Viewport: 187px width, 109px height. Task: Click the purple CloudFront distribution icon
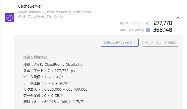tap(10, 18)
